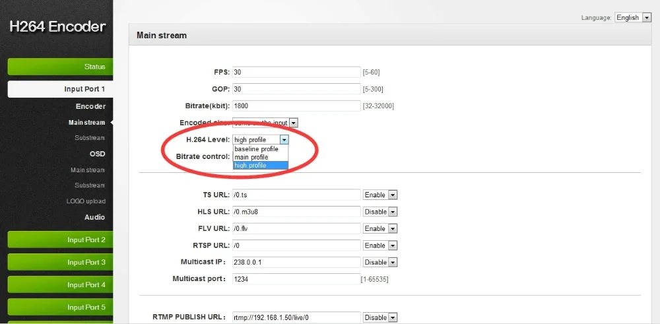The width and height of the screenshot is (660, 324).
Task: Click the RTMP PUBLISH URL field
Action: 297,317
